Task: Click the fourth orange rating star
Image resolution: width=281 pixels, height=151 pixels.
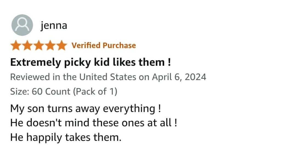Action: 50,45
